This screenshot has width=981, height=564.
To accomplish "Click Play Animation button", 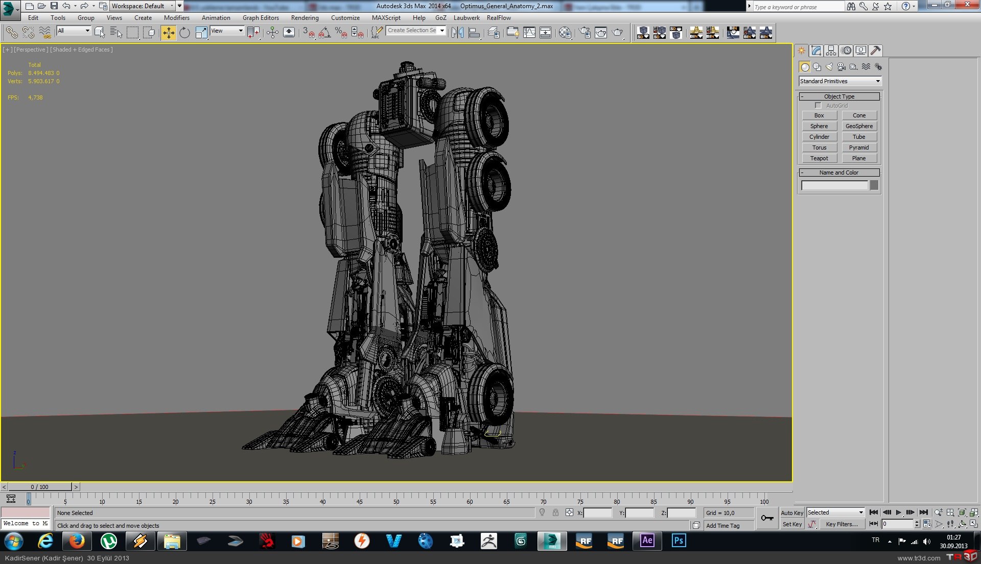I will coord(899,512).
